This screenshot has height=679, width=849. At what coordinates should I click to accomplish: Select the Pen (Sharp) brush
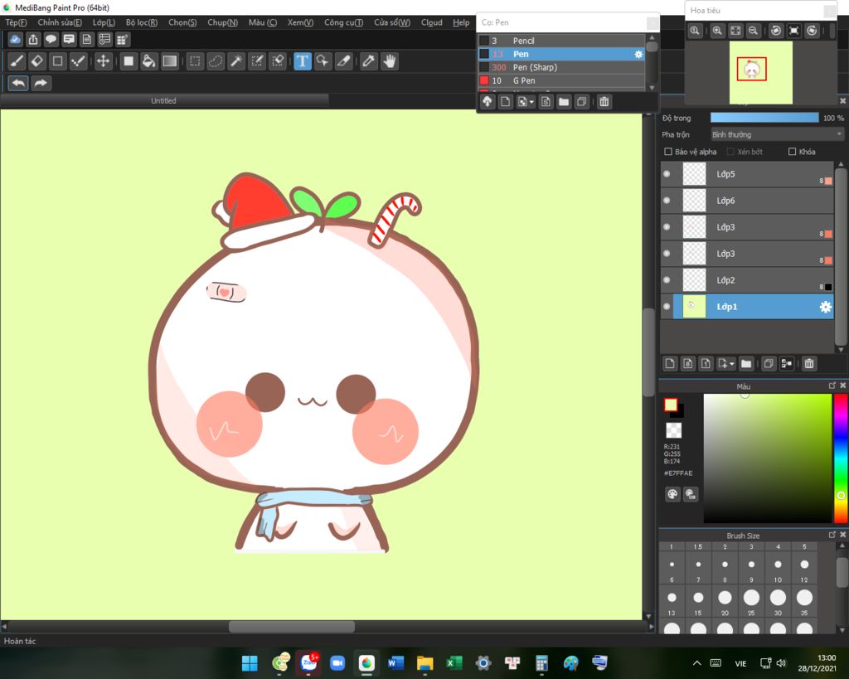(561, 67)
